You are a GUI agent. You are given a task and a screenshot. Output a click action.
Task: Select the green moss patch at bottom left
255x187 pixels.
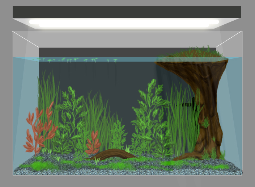40,166
